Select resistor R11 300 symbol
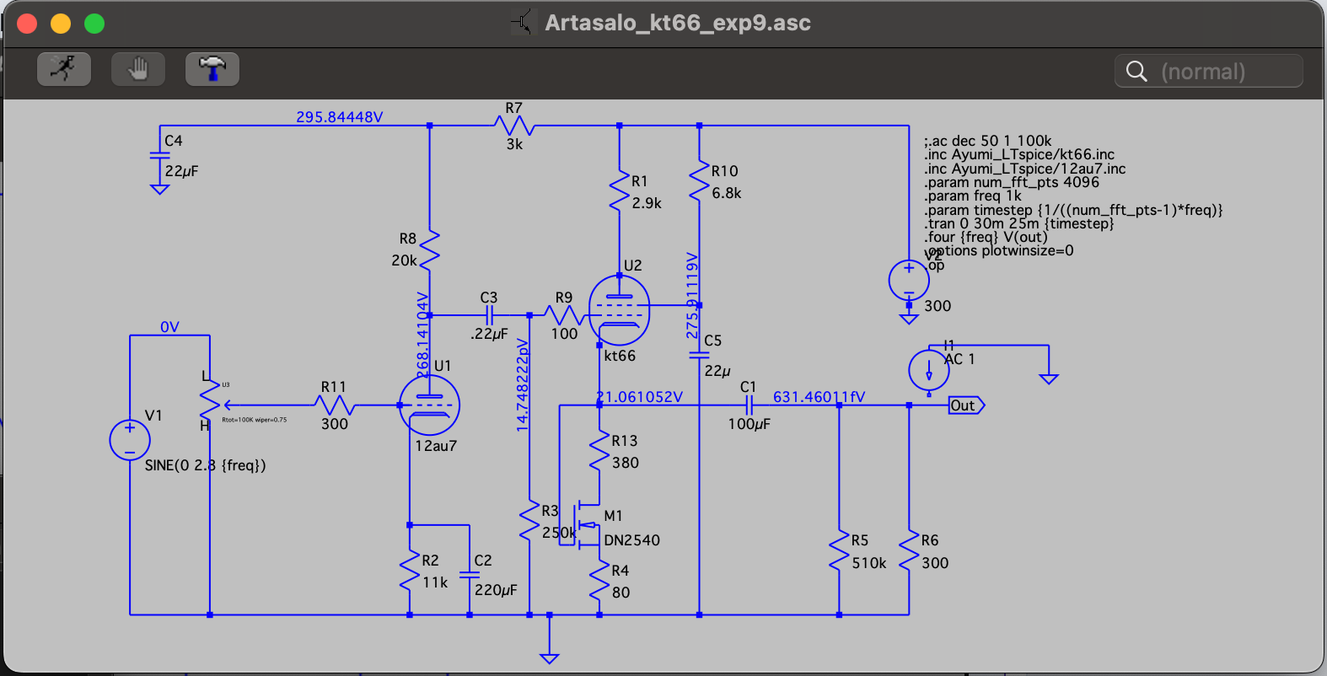Image resolution: width=1327 pixels, height=676 pixels. [x=335, y=405]
